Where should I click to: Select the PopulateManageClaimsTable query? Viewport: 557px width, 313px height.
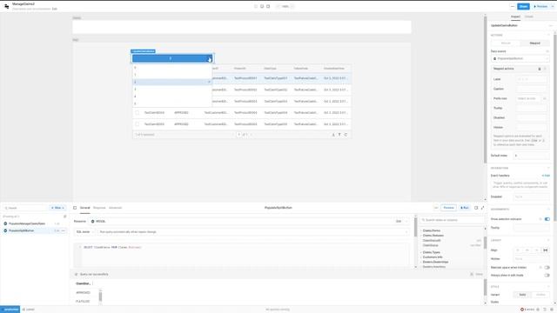point(27,223)
